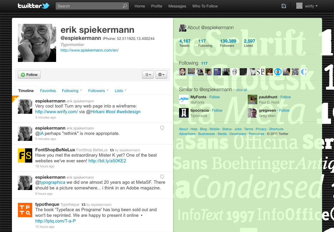334x232 pixels.
Task: Click the search magnifier icon
Action: [x=125, y=6]
